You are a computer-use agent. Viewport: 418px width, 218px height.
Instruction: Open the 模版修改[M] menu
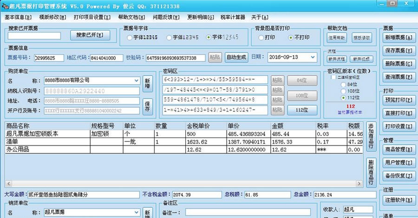coord(52,17)
